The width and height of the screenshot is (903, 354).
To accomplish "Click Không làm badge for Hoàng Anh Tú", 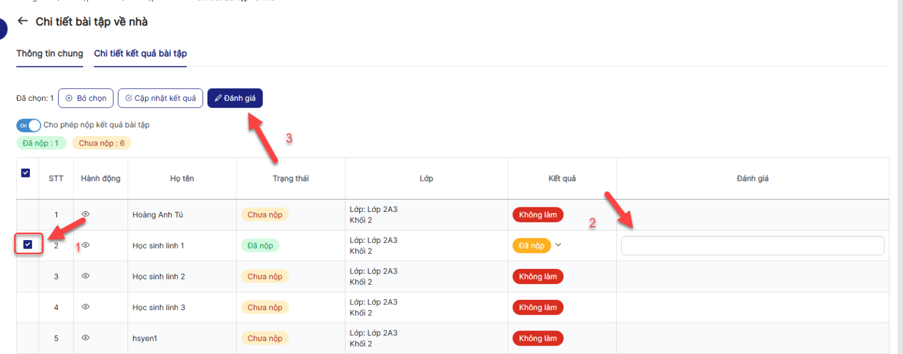I will point(537,215).
